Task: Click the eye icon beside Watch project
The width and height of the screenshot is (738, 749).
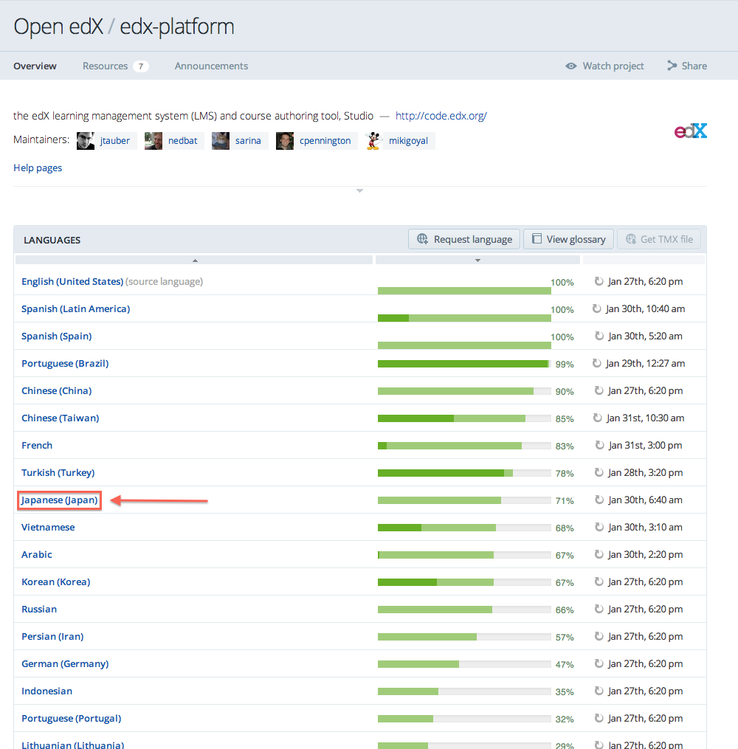Action: tap(571, 66)
